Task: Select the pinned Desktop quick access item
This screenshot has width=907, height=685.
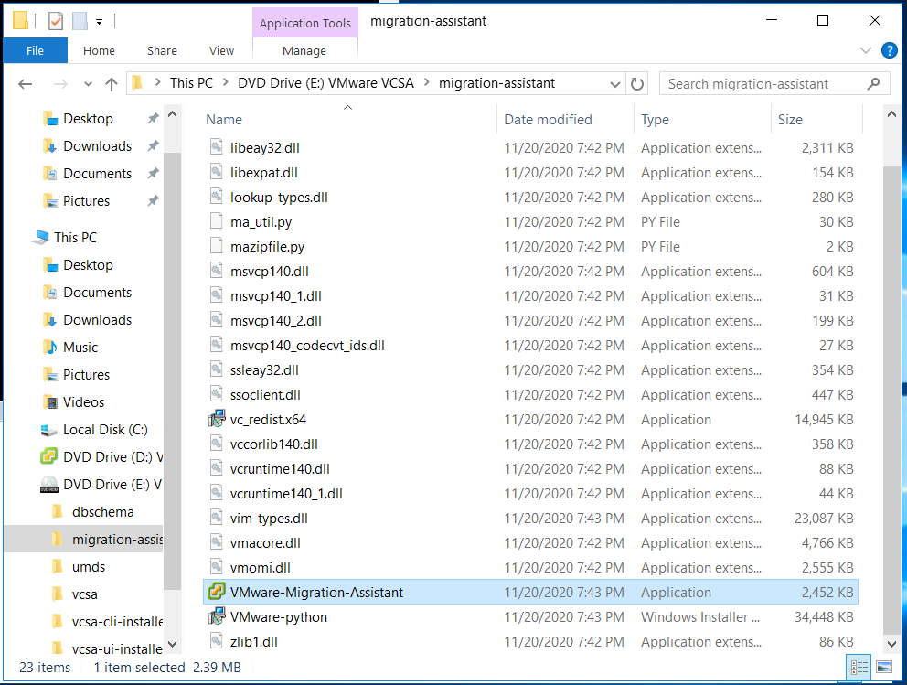Action: coord(88,119)
